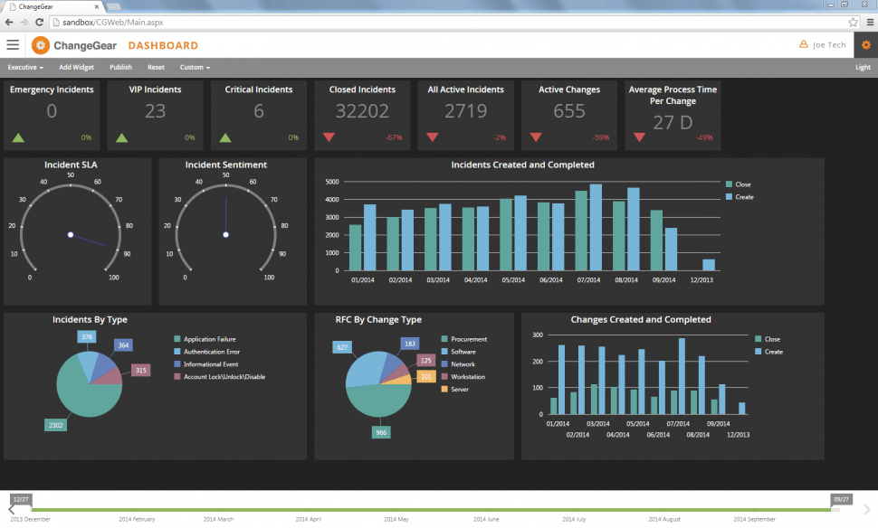Click the 315 pie slice label
878x528 pixels.
(140, 371)
